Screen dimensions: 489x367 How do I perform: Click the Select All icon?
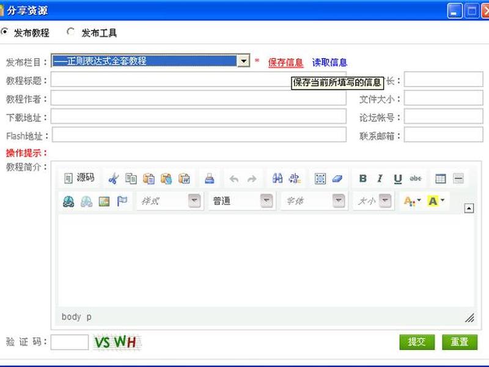(320, 179)
